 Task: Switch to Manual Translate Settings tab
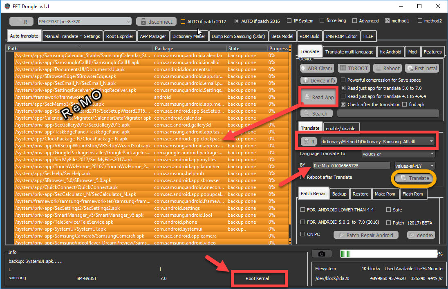click(x=72, y=36)
